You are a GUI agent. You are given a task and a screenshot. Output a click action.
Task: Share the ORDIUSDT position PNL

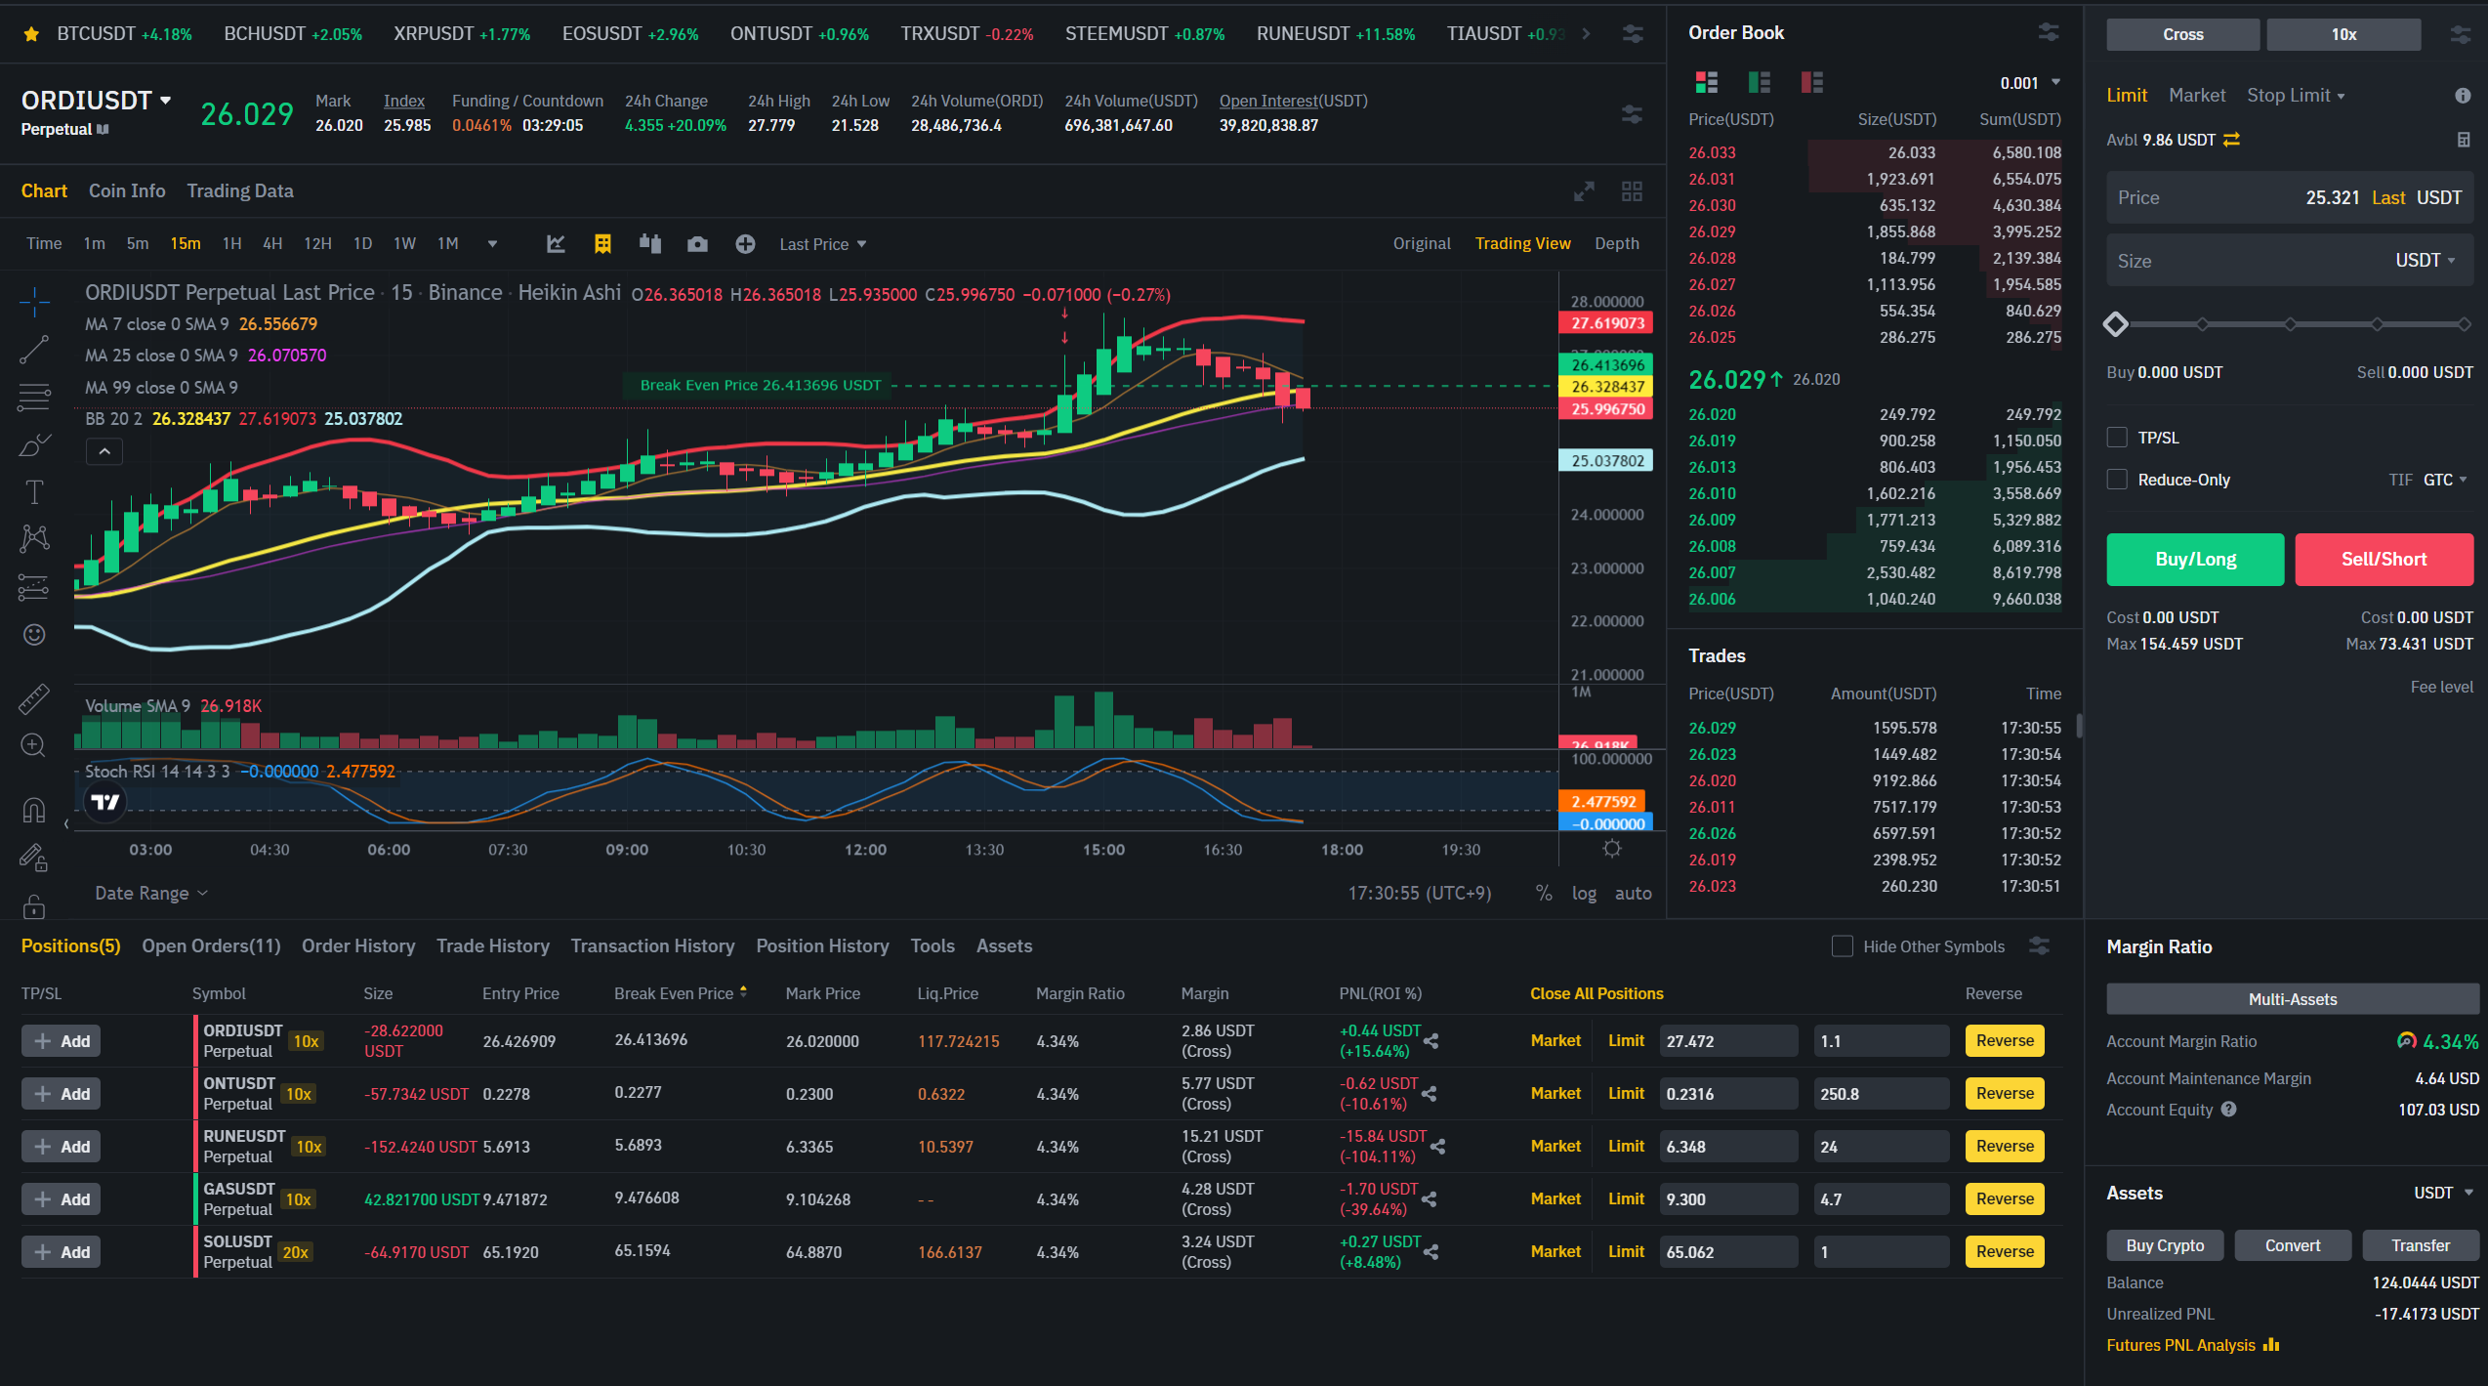coord(1431,1041)
